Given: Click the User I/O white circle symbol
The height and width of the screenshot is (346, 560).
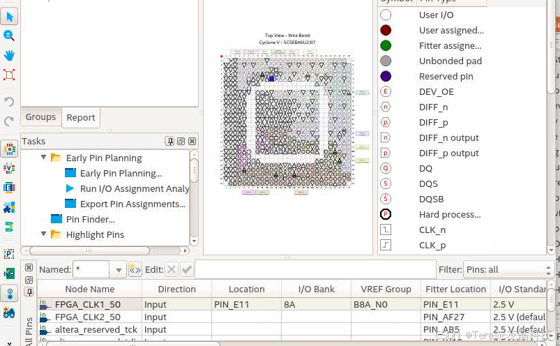Looking at the screenshot, I should [x=386, y=15].
